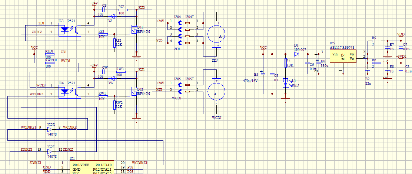The height and width of the screenshot is (174, 412).
Task: Click the RZDJ 100 ohm resistor
Action: pyautogui.click(x=49, y=54)
